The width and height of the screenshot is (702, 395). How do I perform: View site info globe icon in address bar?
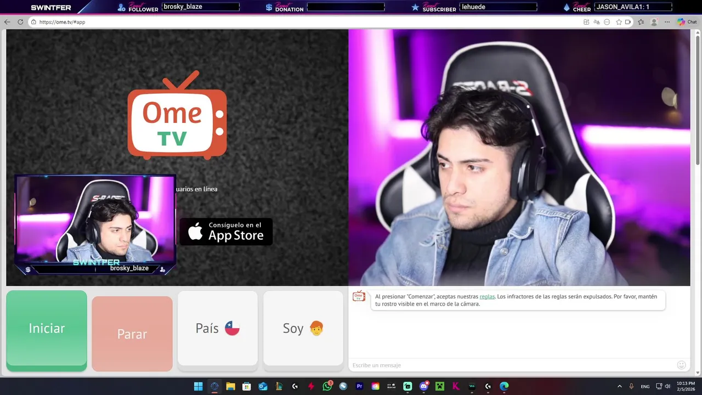(33, 22)
